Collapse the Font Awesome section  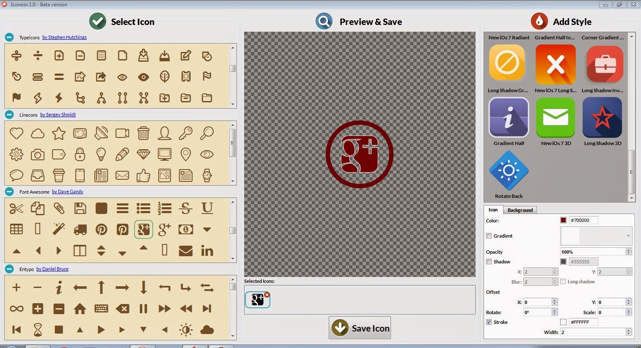pyautogui.click(x=9, y=192)
